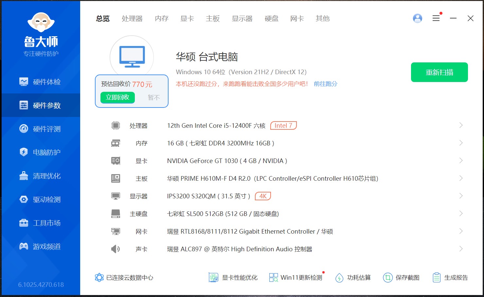Screen dimensions: 484x297
Task: Open the user account avatar
Action: click(418, 18)
